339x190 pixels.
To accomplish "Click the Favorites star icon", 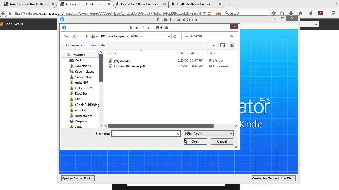I will pyautogui.click(x=69, y=55).
